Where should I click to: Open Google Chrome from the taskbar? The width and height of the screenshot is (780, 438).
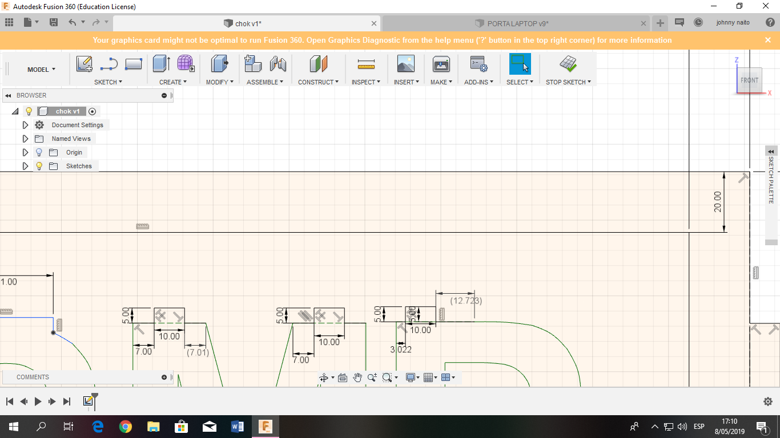(x=126, y=426)
